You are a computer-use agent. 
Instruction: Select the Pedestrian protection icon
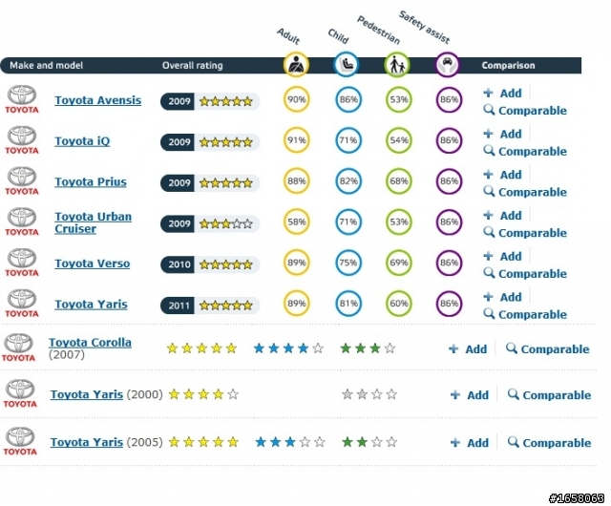pos(397,64)
